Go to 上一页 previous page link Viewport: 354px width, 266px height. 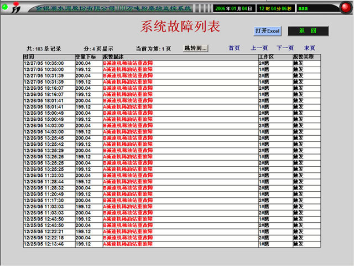(x=259, y=48)
